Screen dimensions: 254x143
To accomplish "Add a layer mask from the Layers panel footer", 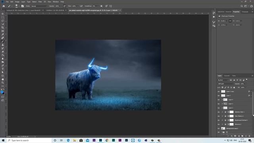I will point(235,136).
